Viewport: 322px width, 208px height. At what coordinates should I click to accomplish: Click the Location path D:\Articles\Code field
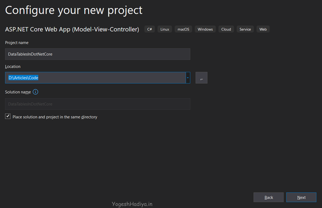pyautogui.click(x=95, y=78)
